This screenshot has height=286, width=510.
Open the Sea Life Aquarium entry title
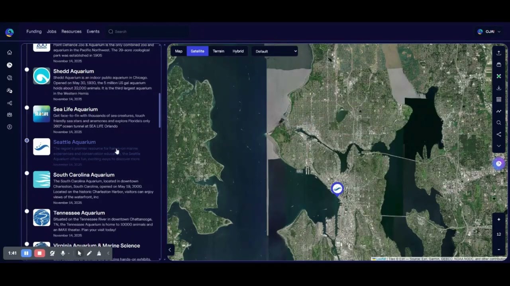pyautogui.click(x=75, y=109)
